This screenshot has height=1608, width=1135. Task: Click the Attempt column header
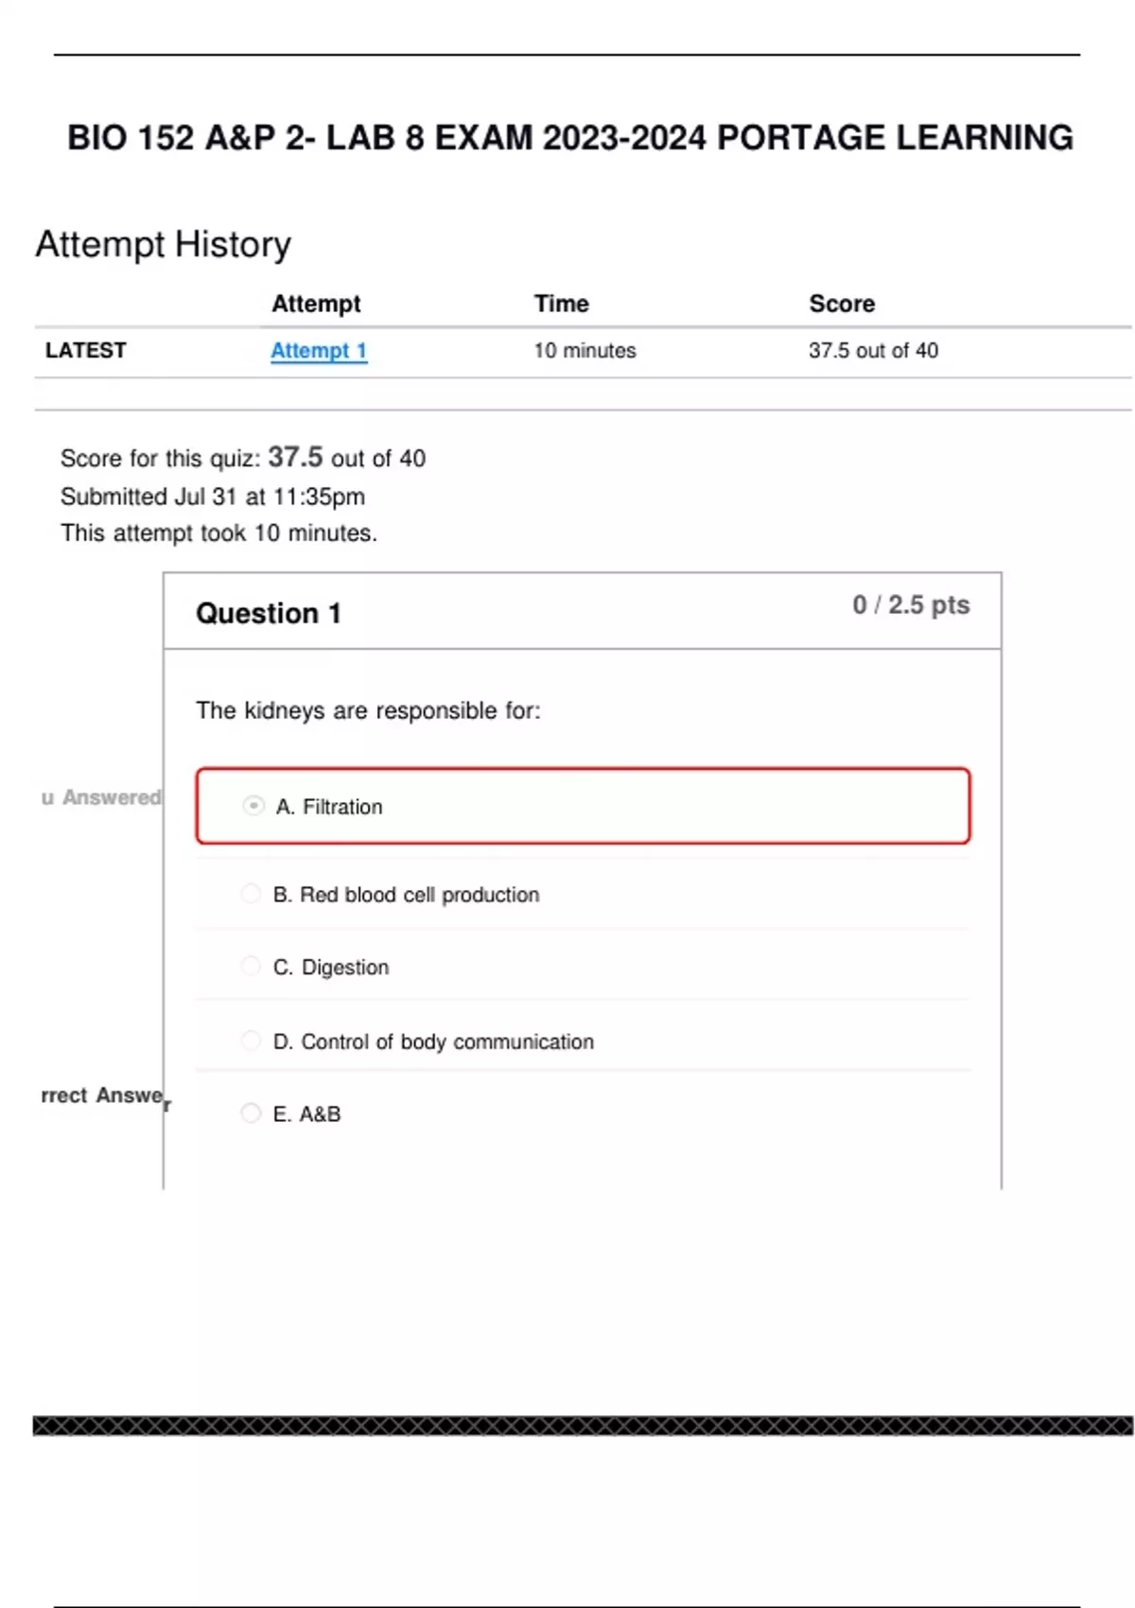(x=316, y=304)
